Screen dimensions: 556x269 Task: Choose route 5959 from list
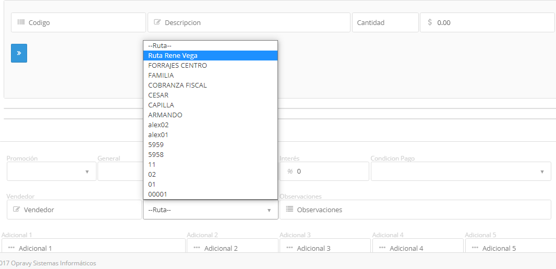tap(210, 145)
